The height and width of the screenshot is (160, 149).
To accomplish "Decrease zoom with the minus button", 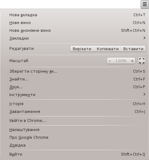I will tap(110, 61).
